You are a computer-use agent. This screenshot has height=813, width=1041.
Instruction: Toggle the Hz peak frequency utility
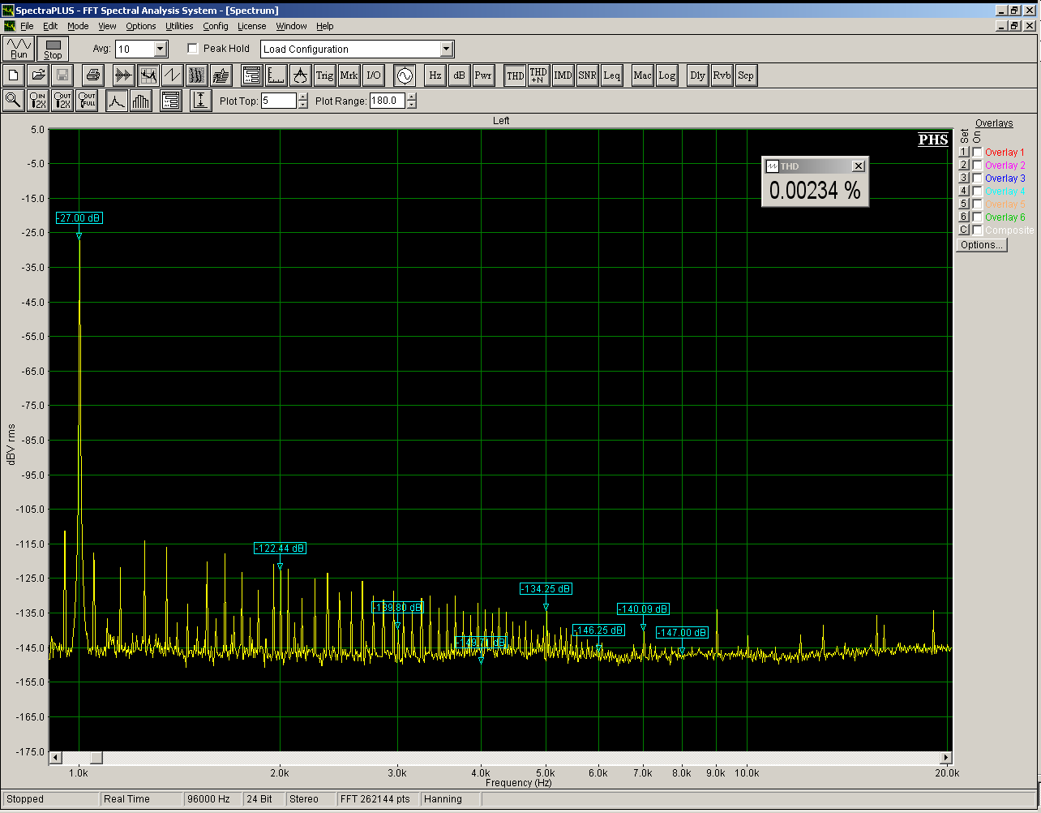(x=435, y=75)
